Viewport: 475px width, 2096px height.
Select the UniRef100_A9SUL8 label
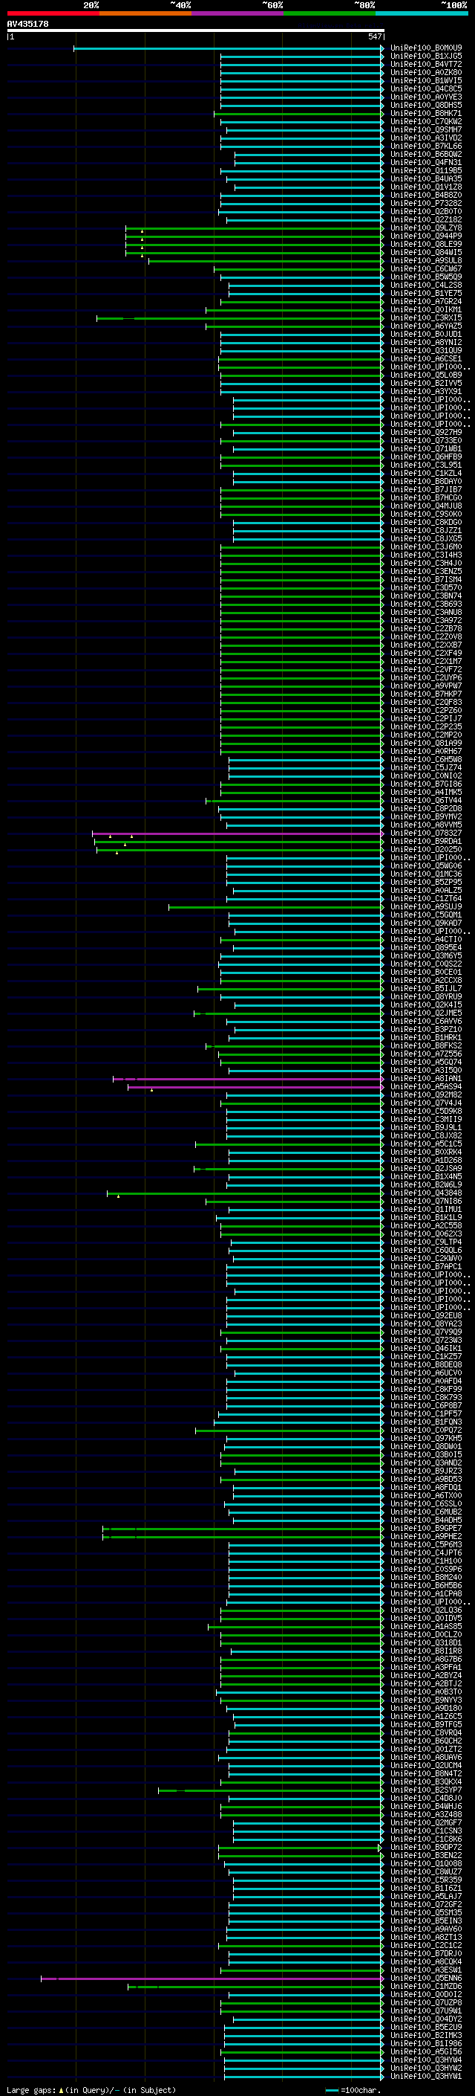coord(426,260)
